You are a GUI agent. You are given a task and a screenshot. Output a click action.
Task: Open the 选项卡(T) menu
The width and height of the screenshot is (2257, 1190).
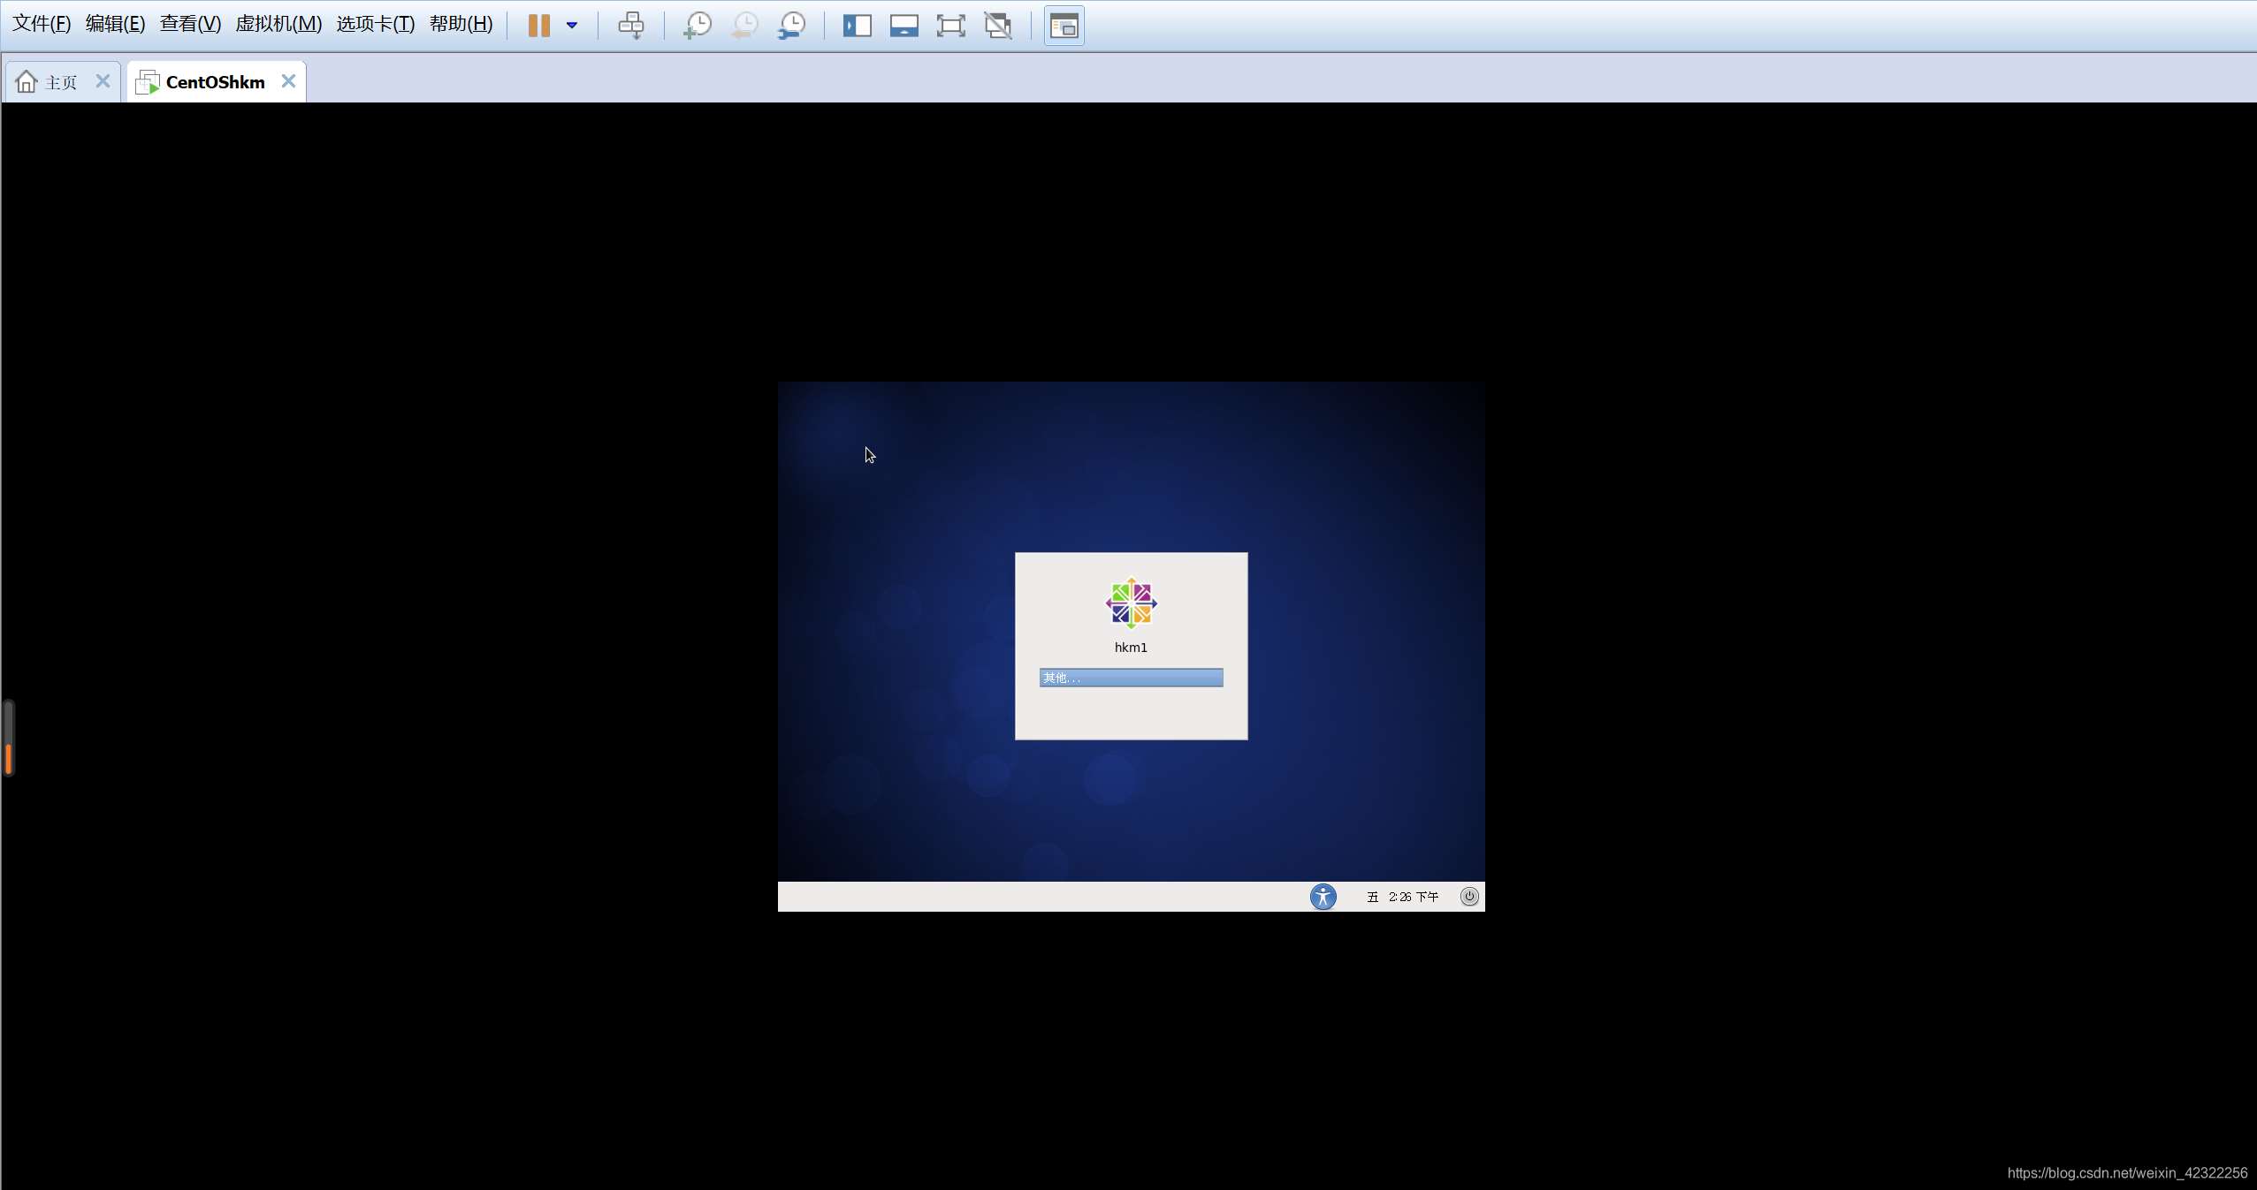click(x=376, y=24)
